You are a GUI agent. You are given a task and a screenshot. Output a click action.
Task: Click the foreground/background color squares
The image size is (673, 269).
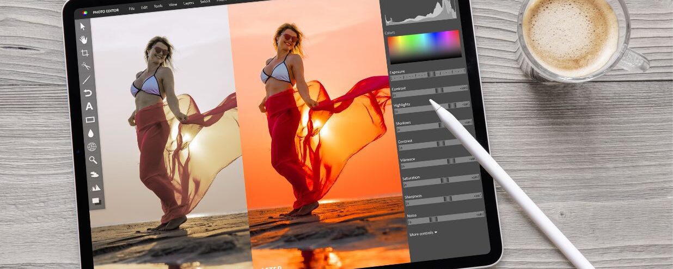[96, 200]
